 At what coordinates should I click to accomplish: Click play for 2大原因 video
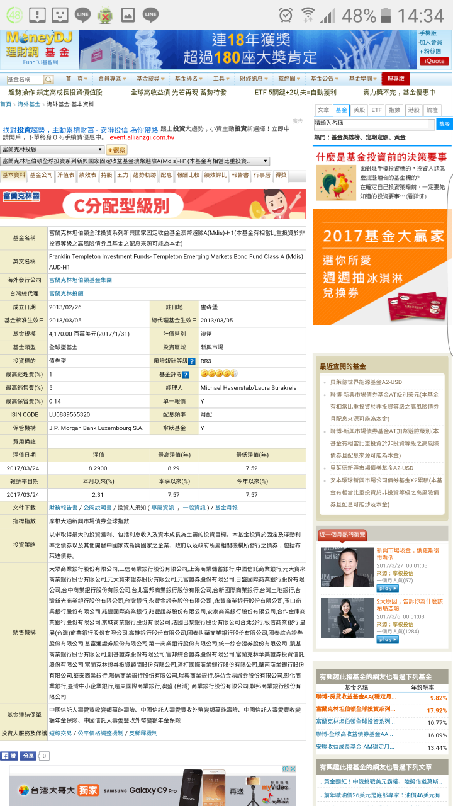388,639
